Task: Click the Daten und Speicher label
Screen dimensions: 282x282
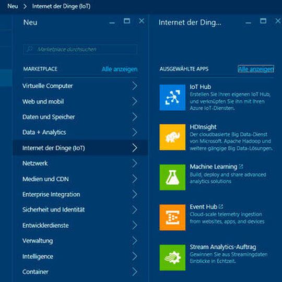Action: [x=49, y=117]
